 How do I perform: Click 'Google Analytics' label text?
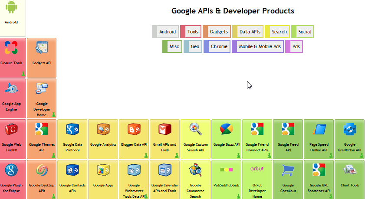tap(103, 144)
